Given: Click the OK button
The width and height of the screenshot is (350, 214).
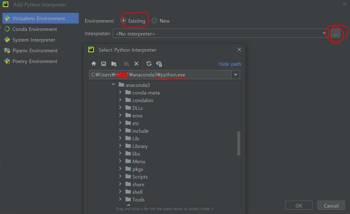Looking at the screenshot, I should coord(299,205).
